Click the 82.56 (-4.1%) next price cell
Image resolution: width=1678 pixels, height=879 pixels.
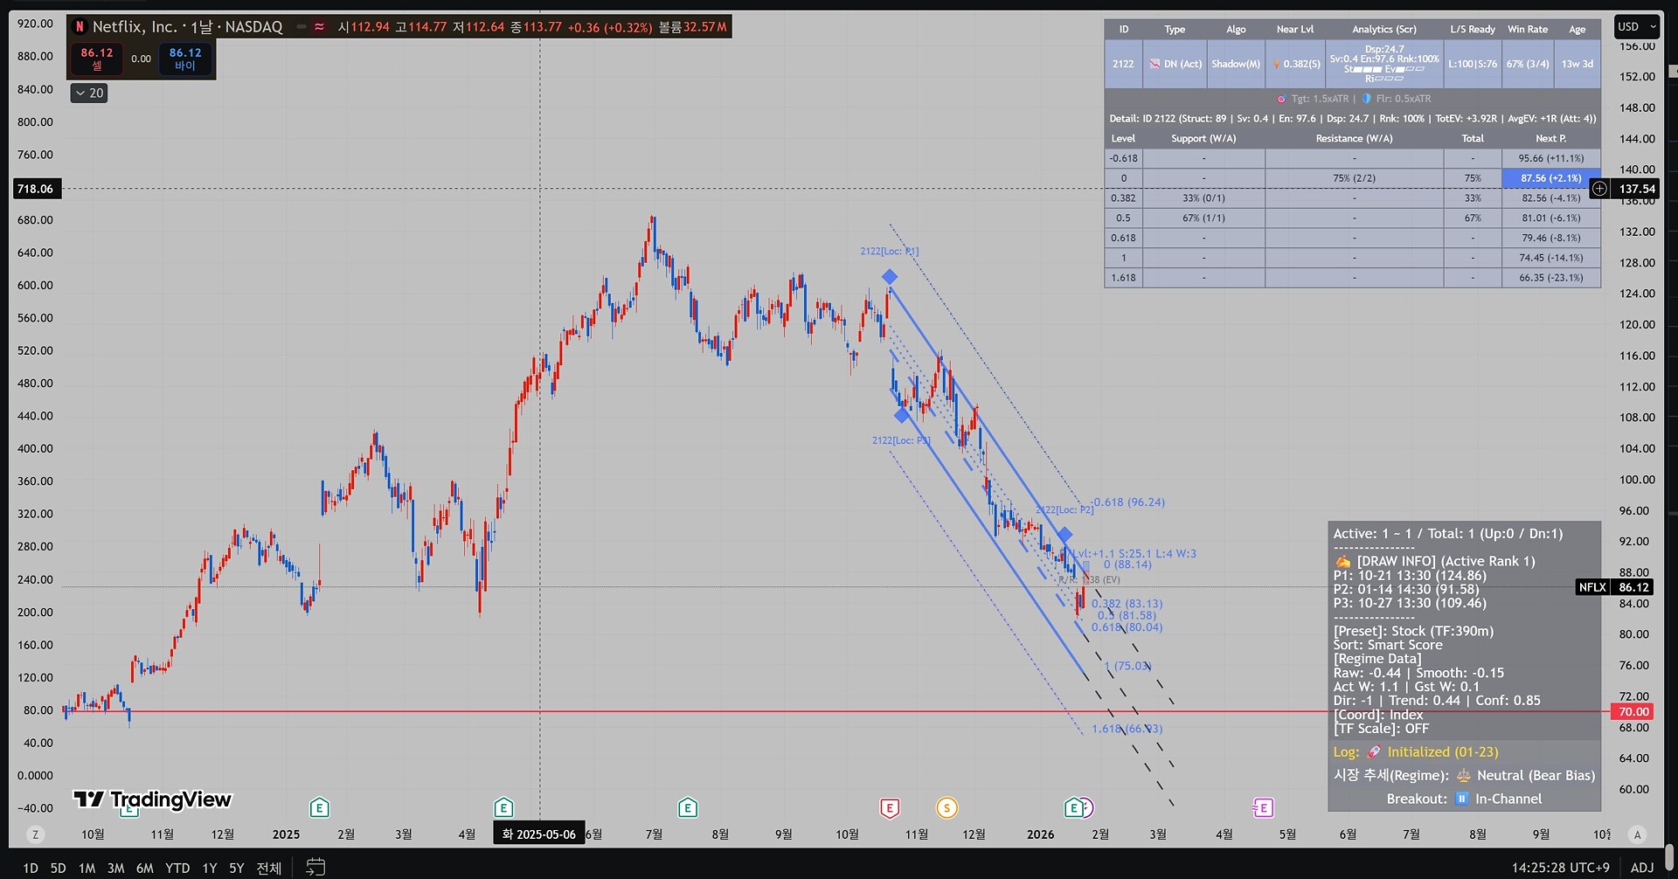coord(1550,198)
